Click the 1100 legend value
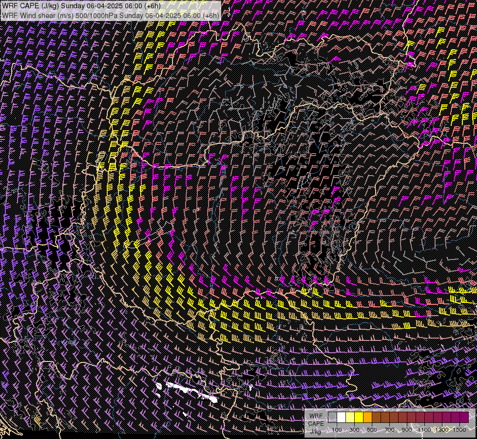 [x=424, y=430]
